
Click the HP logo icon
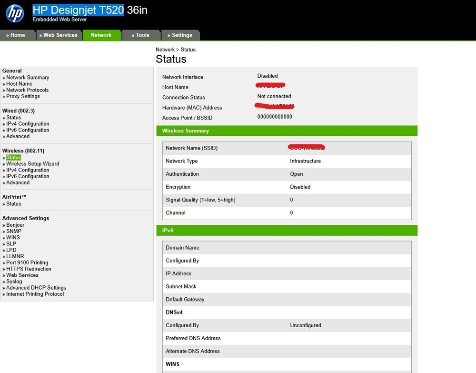coord(15,13)
